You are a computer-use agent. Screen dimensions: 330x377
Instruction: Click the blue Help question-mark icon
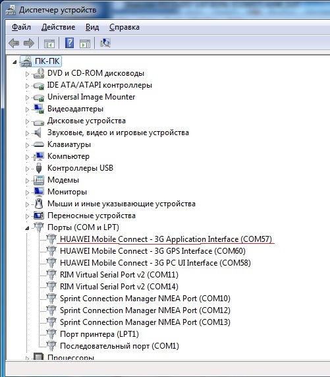[x=69, y=43]
